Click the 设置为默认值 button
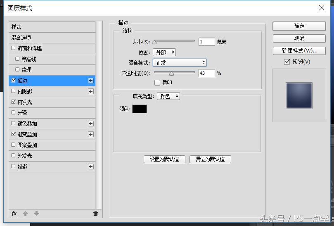Screen dimensions: 334x226 [x=164, y=159]
